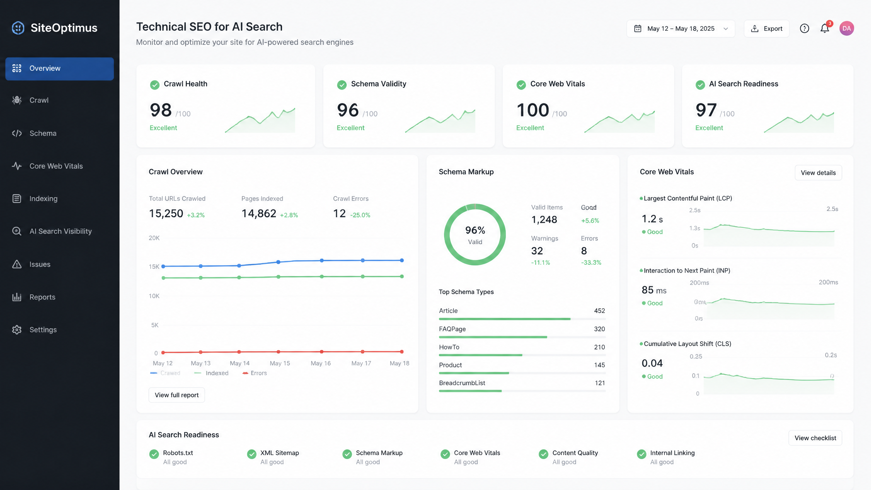Open Core Web Vitals pulse icon
The width and height of the screenshot is (871, 490).
tap(17, 166)
